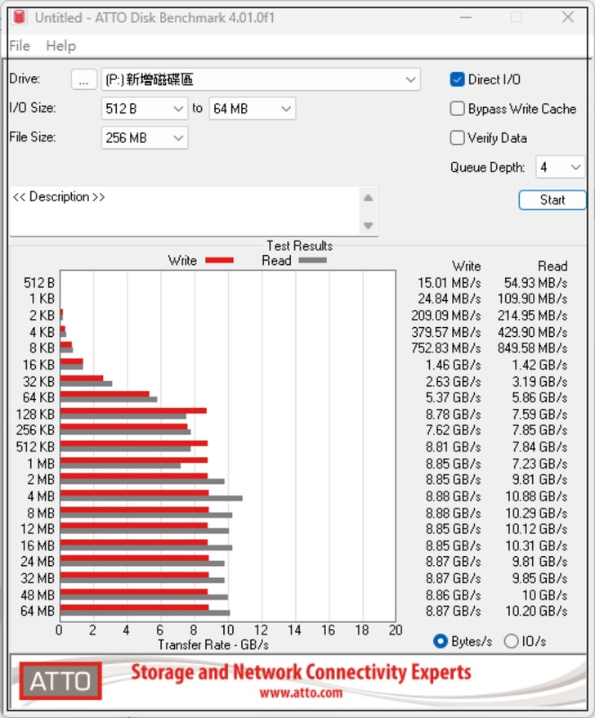Image resolution: width=595 pixels, height=718 pixels.
Task: Click the drive browse '...' button
Action: (x=83, y=79)
